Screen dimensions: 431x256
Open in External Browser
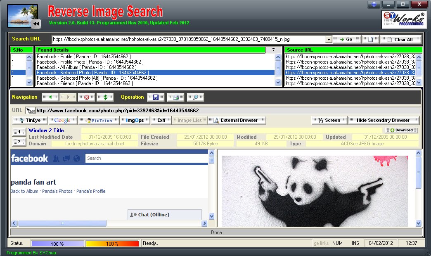pyautogui.click(x=237, y=120)
